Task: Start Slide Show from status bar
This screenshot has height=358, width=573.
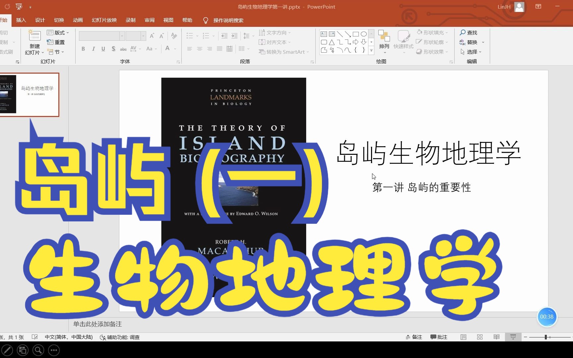Action: (x=513, y=337)
